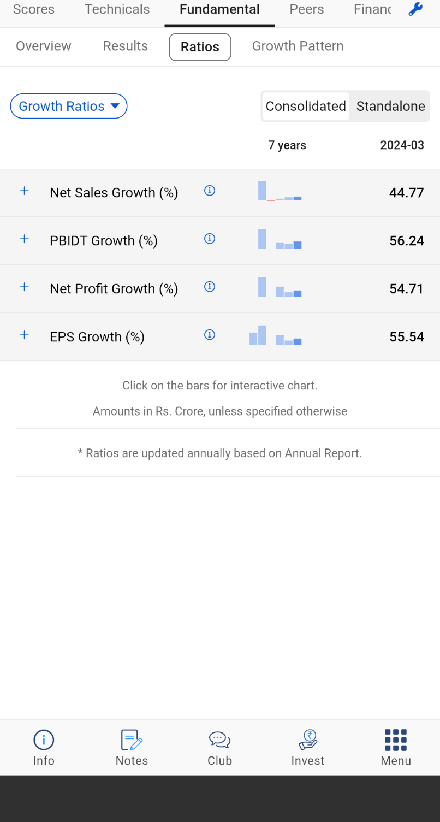The height and width of the screenshot is (822, 440).
Task: Switch to the Technicals tab
Action: pos(117,9)
